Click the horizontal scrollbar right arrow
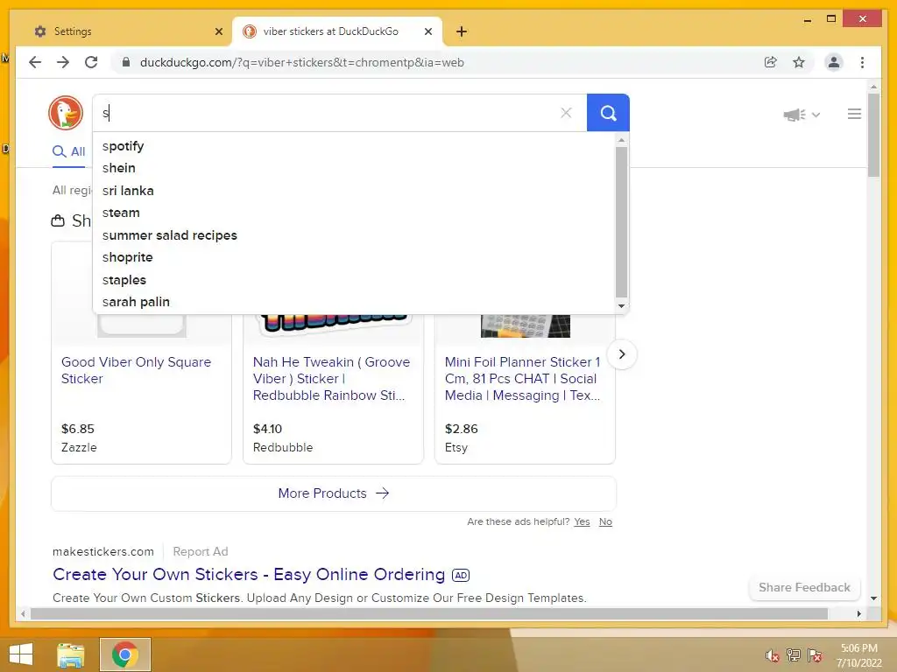This screenshot has width=897, height=672. (858, 613)
